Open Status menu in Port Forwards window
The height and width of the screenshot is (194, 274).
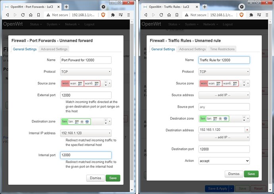[36, 24]
